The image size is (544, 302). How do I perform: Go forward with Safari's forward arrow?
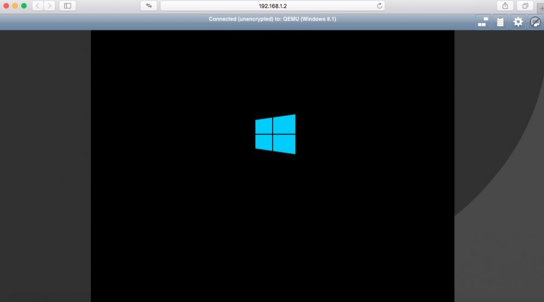point(50,6)
